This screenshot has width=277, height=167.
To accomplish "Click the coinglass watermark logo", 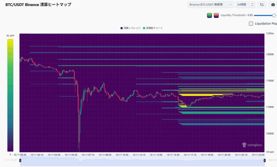I will [252, 145].
